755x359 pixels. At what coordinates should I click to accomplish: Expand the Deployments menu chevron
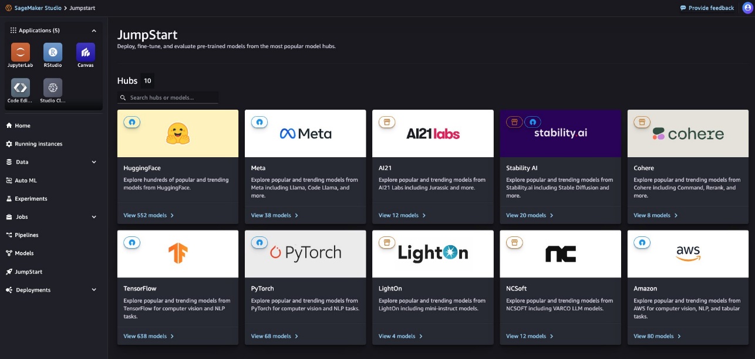click(94, 290)
